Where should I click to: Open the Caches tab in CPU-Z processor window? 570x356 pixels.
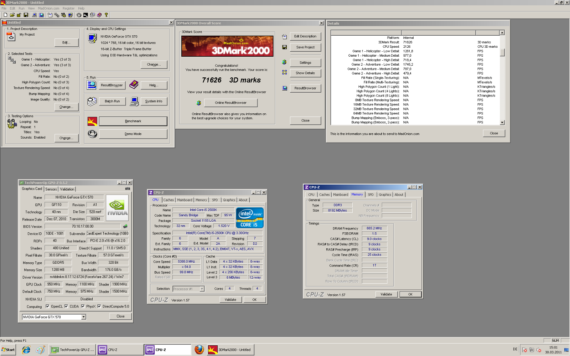169,200
